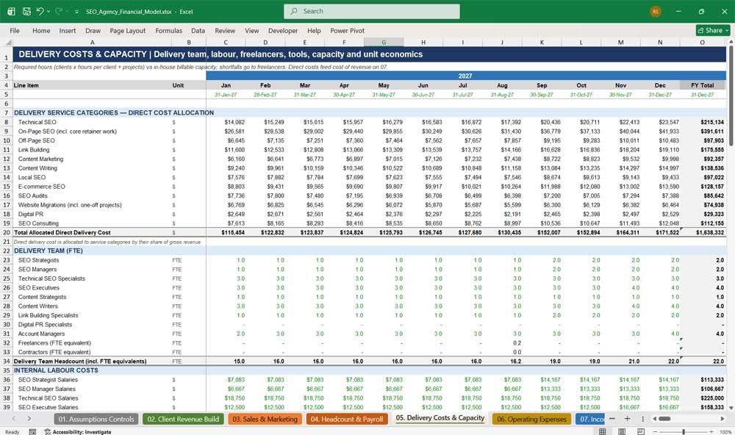Go to previous sheet tabs arrow
This screenshot has width=735, height=435.
point(13,419)
